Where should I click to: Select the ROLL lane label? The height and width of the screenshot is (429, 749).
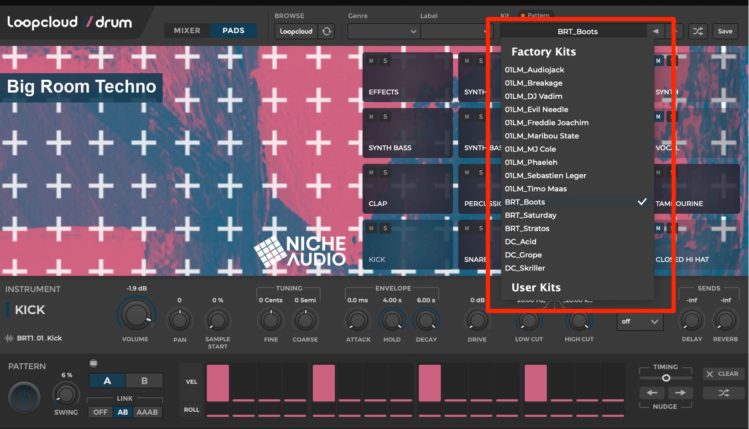tap(192, 409)
